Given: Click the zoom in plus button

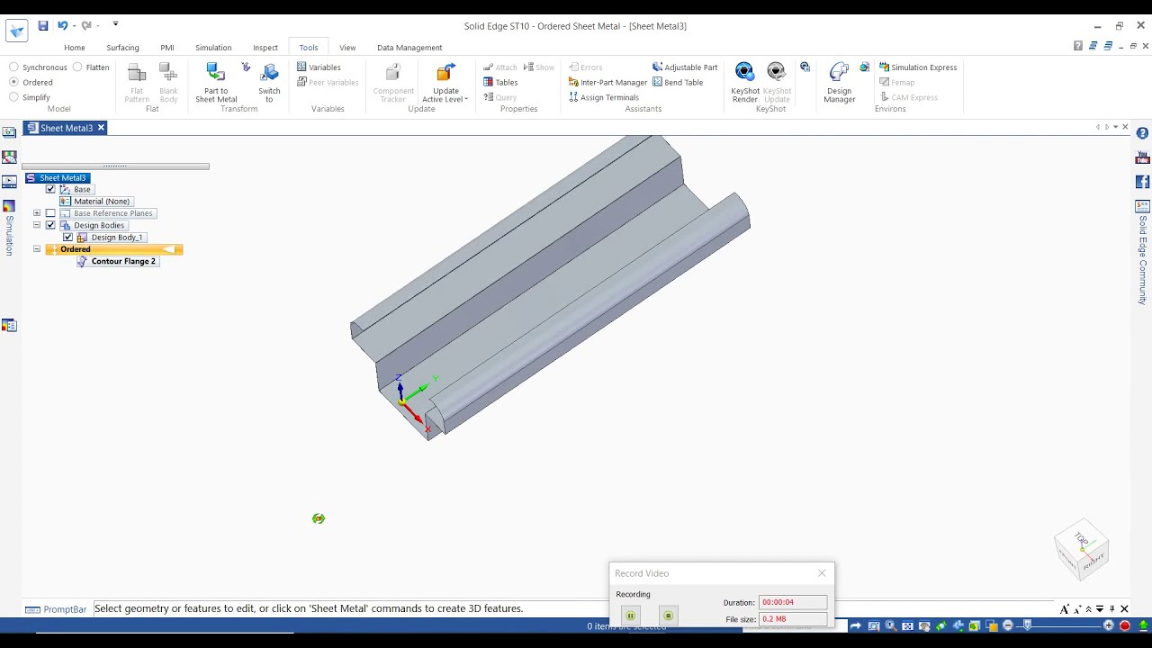Looking at the screenshot, I should click(x=1109, y=625).
